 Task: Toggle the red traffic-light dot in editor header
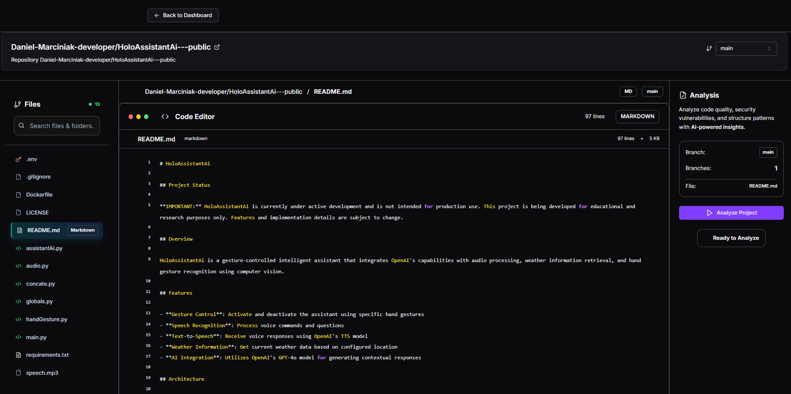point(131,116)
